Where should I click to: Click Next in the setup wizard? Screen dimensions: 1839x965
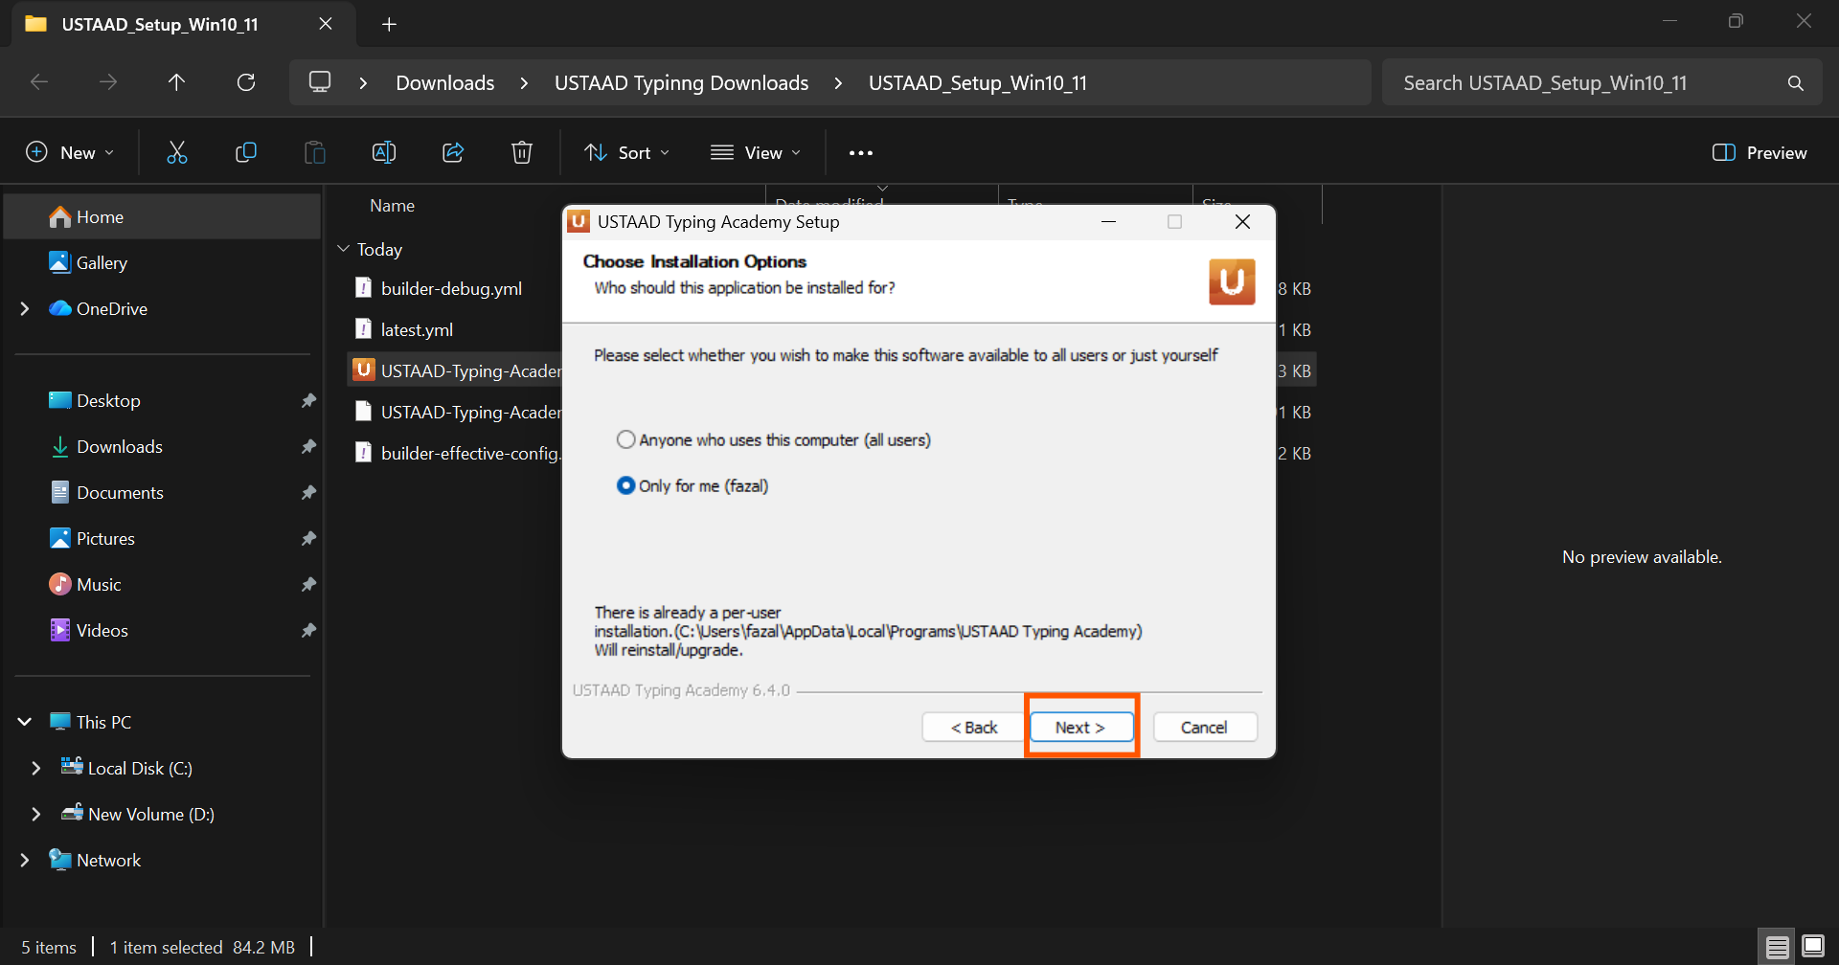pyautogui.click(x=1080, y=728)
